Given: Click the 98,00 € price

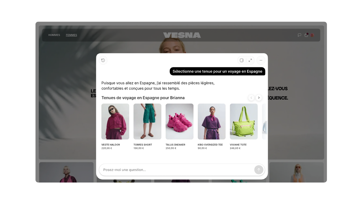Looking at the screenshot, I should 202,148.
